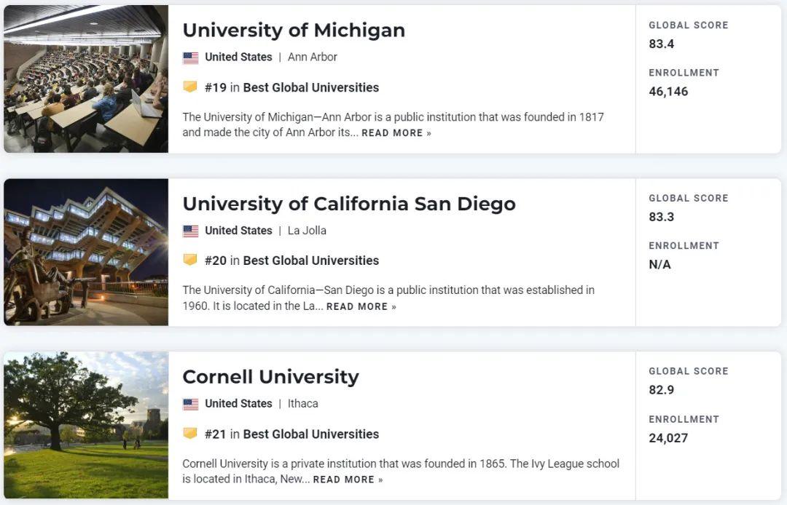Image resolution: width=787 pixels, height=505 pixels.
Task: Expand Michigan description with READ MORE
Action: (x=396, y=133)
